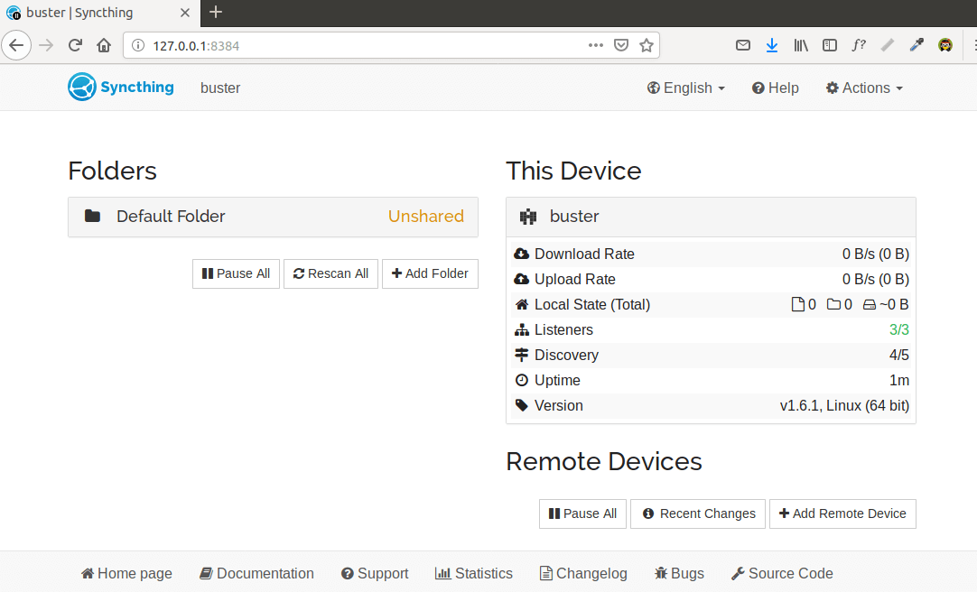Click Add Folder button
This screenshot has height=592, width=977.
430,273
